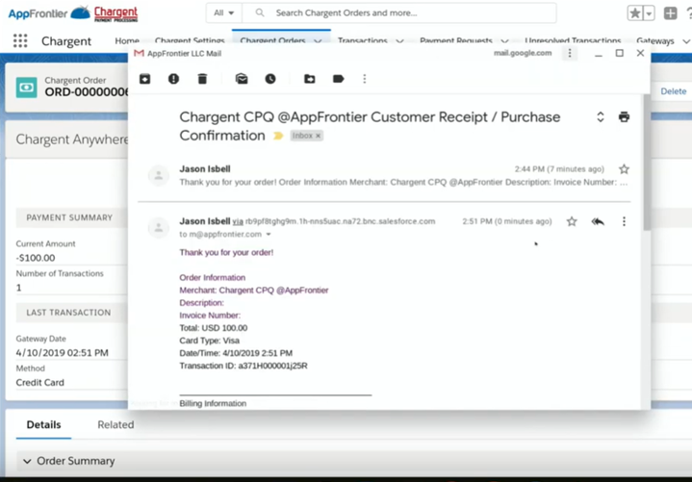Image resolution: width=692 pixels, height=482 pixels.
Task: Star the 2:51 PM message
Action: [572, 221]
